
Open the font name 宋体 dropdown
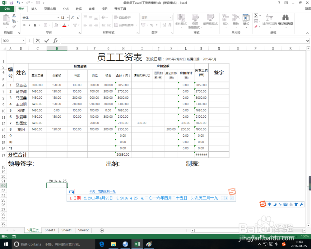coord(58,18)
